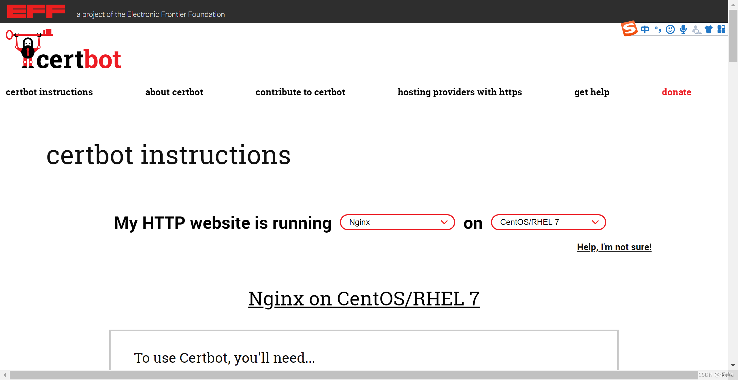This screenshot has width=738, height=380.
Task: Click the horizontal scrollbar thumb
Action: click(x=354, y=375)
